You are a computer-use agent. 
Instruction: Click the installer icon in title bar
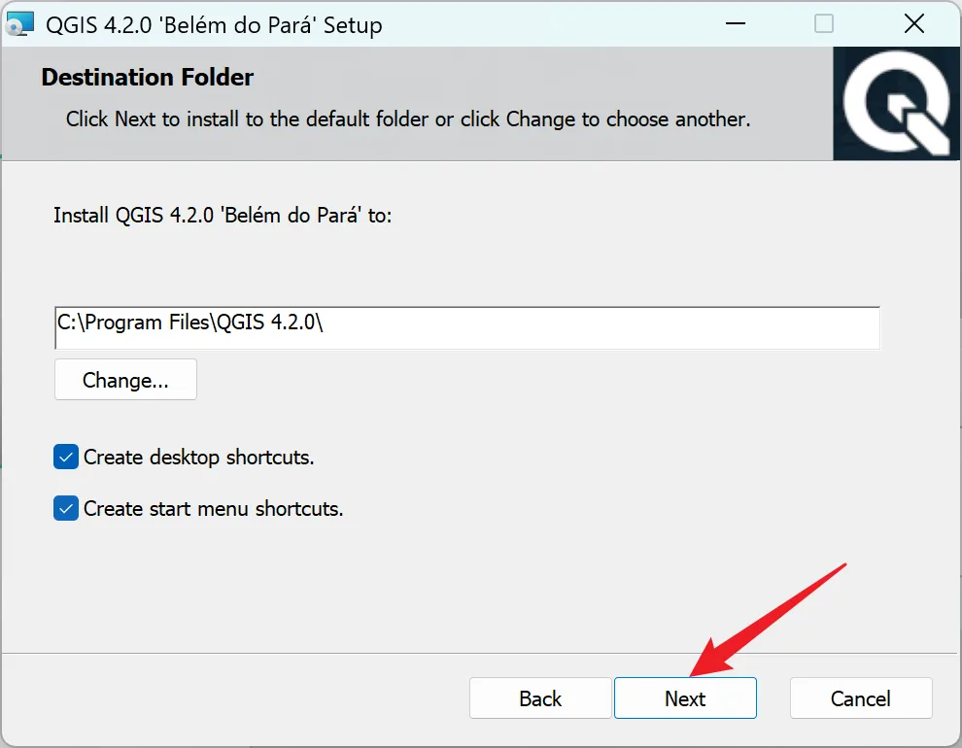click(19, 24)
